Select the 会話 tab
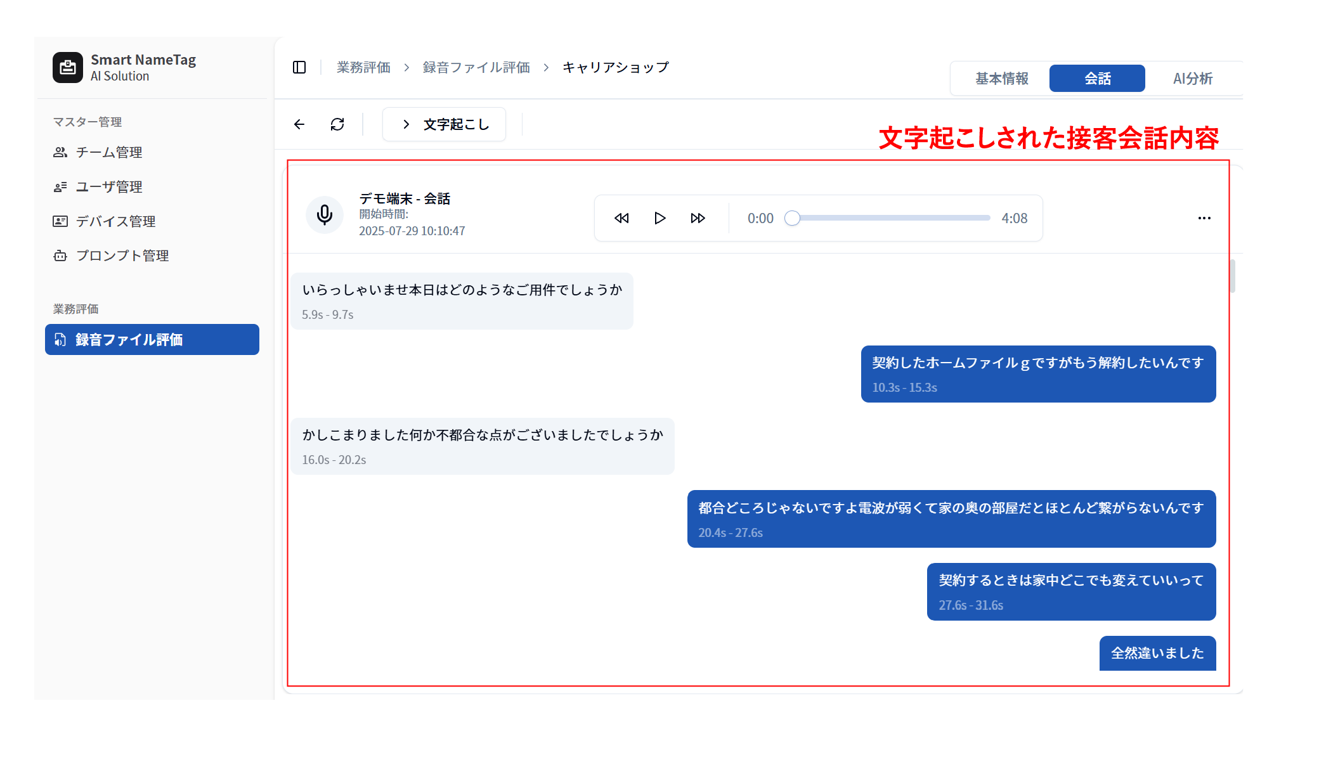Image resolution: width=1319 pixels, height=762 pixels. 1097,79
